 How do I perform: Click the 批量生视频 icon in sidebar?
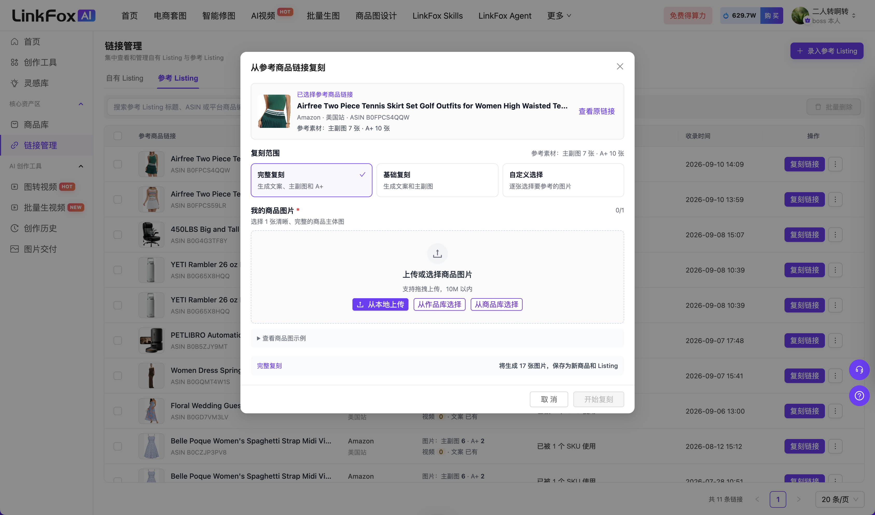[x=14, y=208]
